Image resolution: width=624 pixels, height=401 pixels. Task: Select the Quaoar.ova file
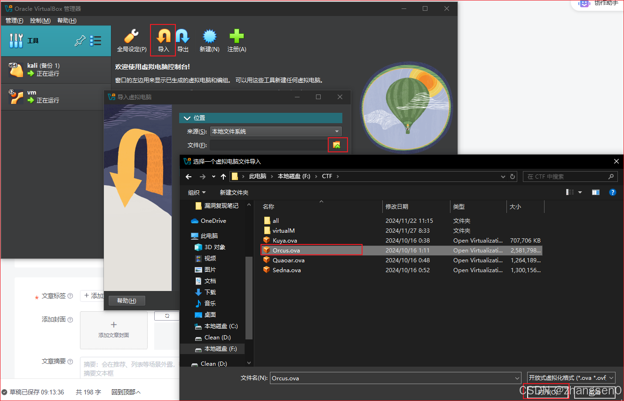pyautogui.click(x=289, y=260)
